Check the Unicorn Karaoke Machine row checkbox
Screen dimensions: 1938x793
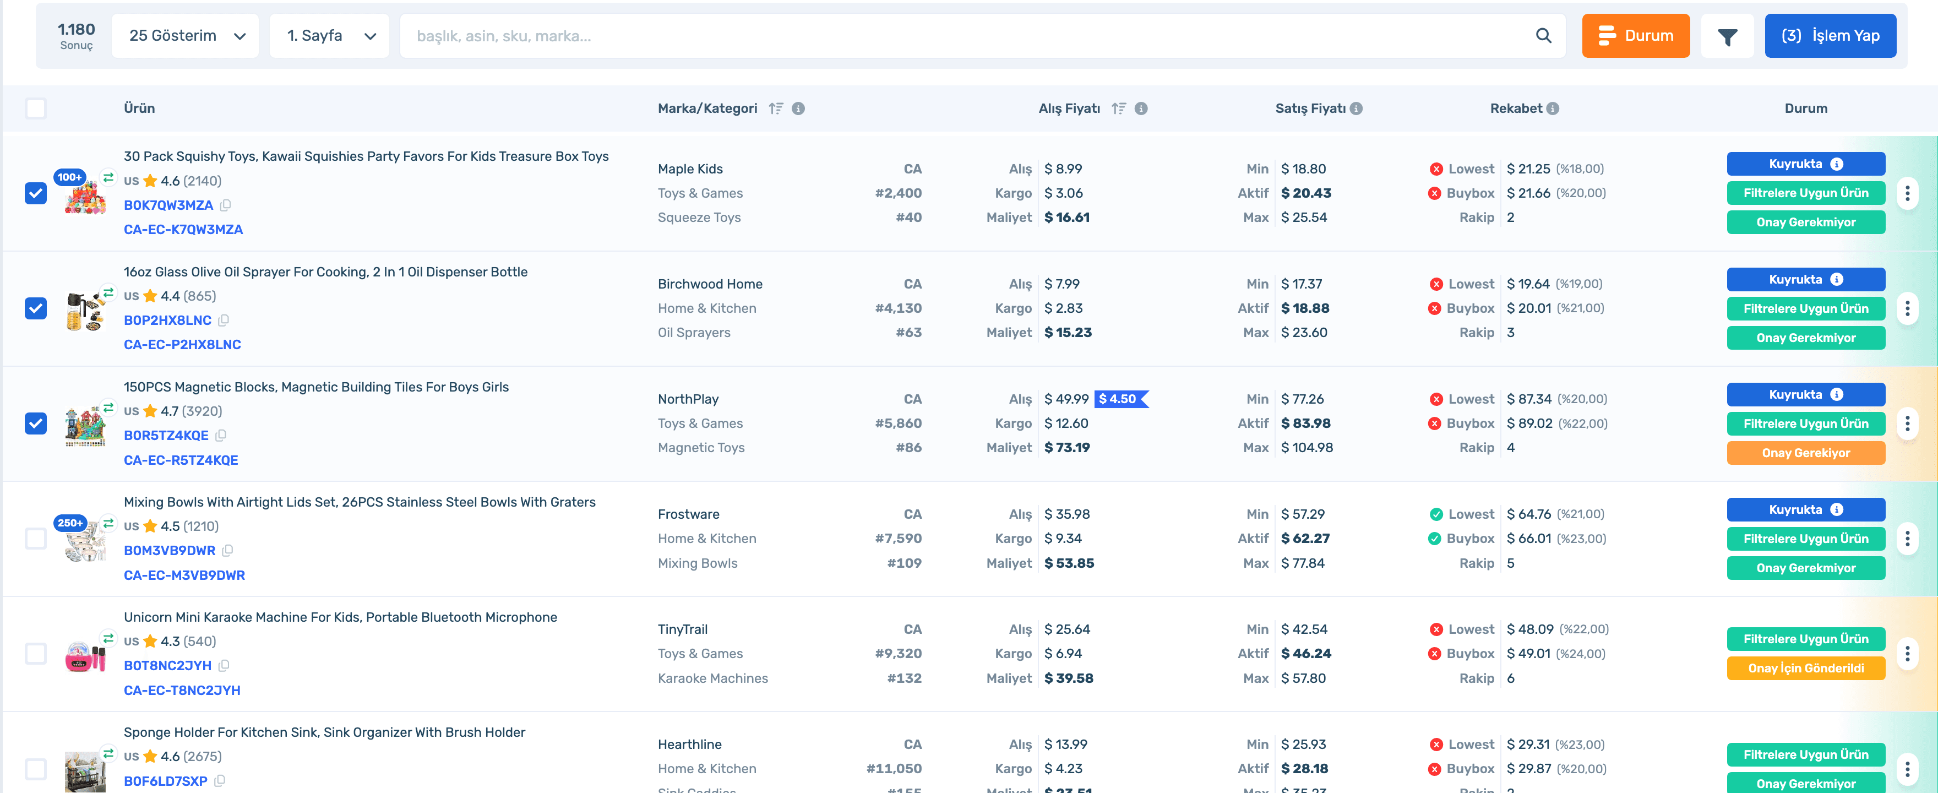pos(35,654)
